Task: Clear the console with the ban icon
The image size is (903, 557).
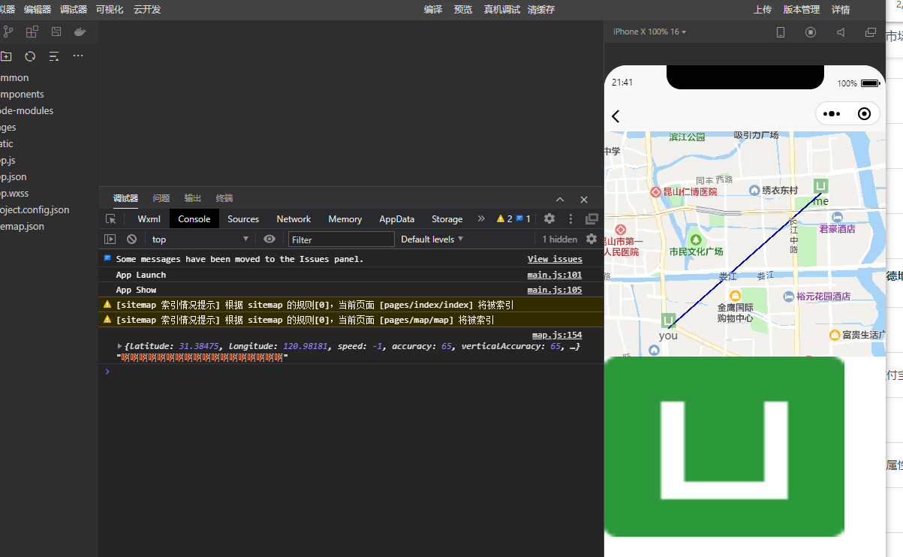Action: tap(132, 239)
